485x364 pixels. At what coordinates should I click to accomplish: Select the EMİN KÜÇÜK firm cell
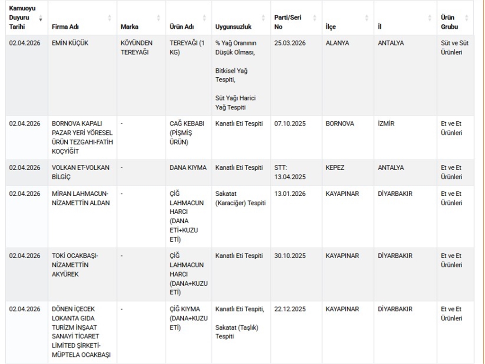pyautogui.click(x=70, y=43)
